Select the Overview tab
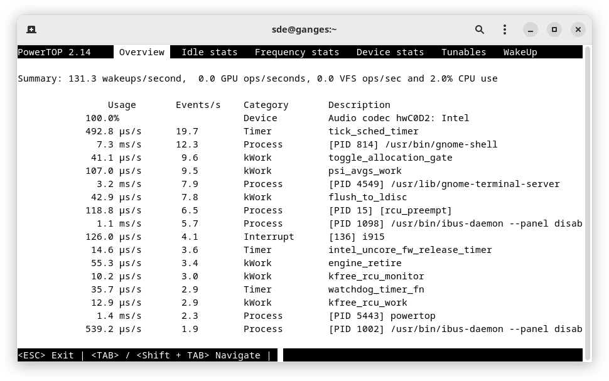The image size is (609, 381). tap(142, 52)
